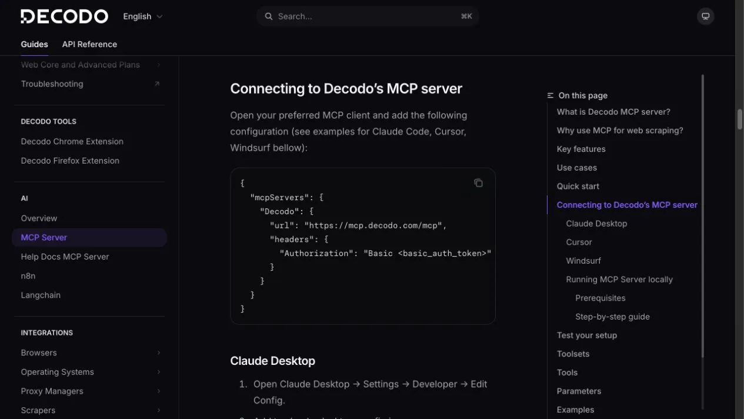Open Browsers in Integrations list
The height and width of the screenshot is (419, 744).
tap(39, 353)
